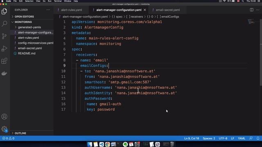This screenshot has width=262, height=147.
Task: Click breadcrumb 'spec'
Action: coord(119,17)
